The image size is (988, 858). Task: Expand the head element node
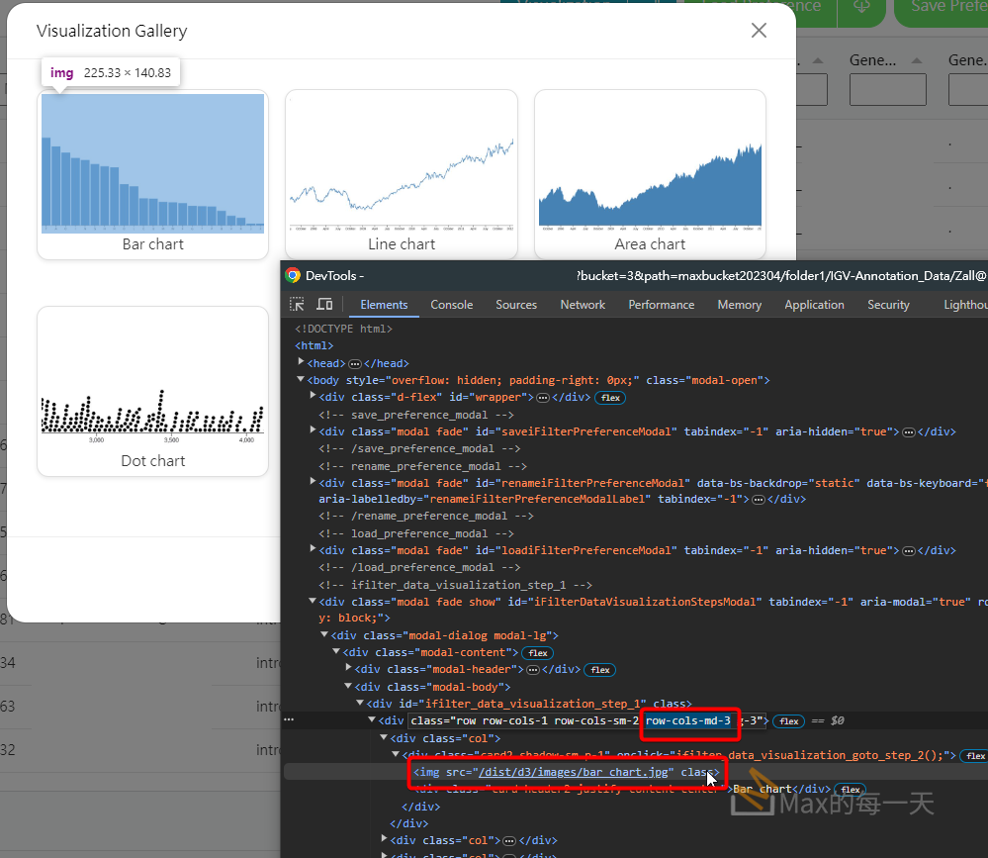[302, 363]
